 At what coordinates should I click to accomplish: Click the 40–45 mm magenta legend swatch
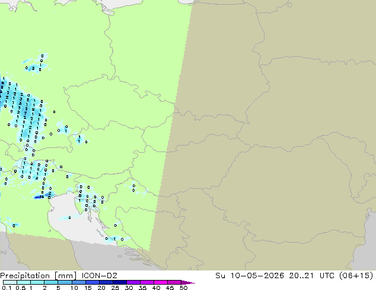[161, 282]
